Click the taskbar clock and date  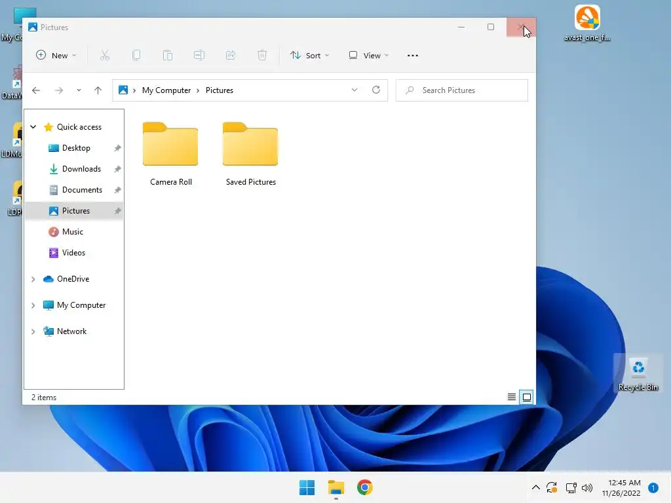pos(622,487)
